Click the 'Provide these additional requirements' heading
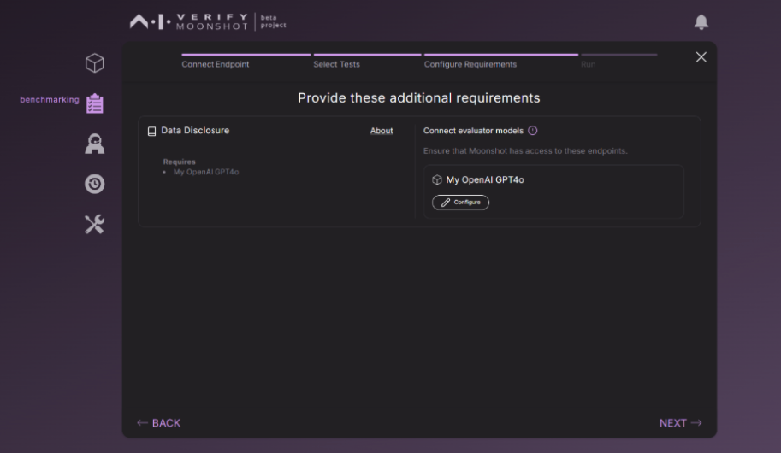The height and width of the screenshot is (453, 781). [419, 97]
